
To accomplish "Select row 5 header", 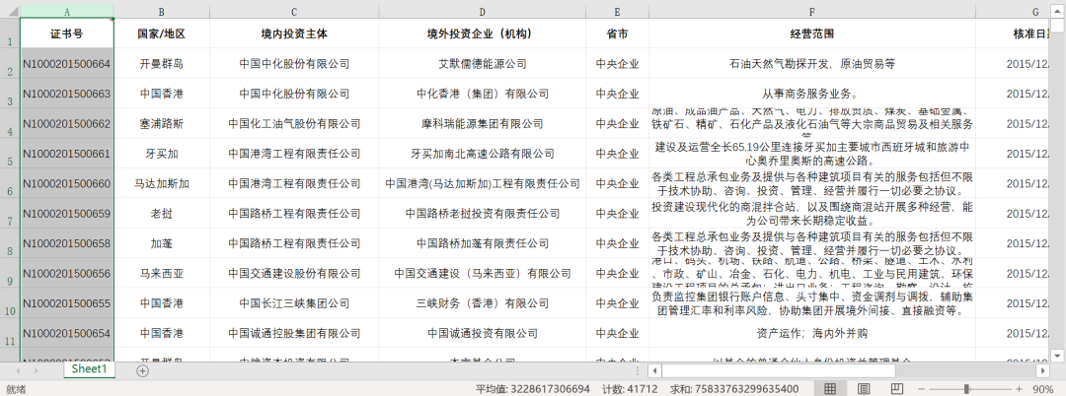I will click(x=10, y=154).
